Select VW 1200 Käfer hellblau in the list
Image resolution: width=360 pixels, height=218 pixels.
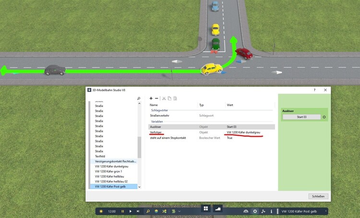click(109, 176)
